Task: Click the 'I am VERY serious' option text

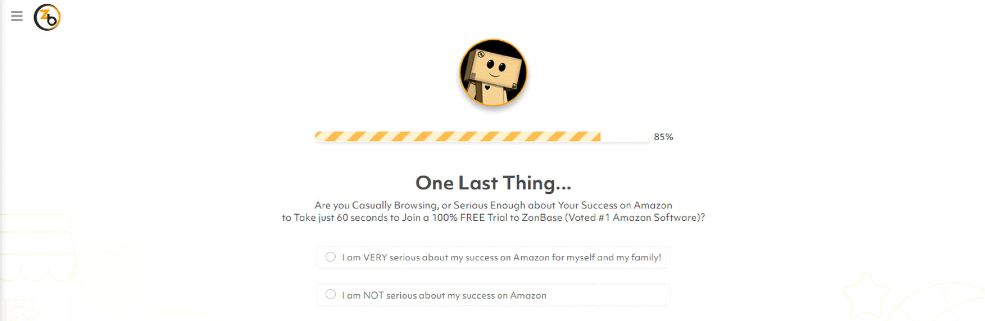Action: [x=501, y=257]
